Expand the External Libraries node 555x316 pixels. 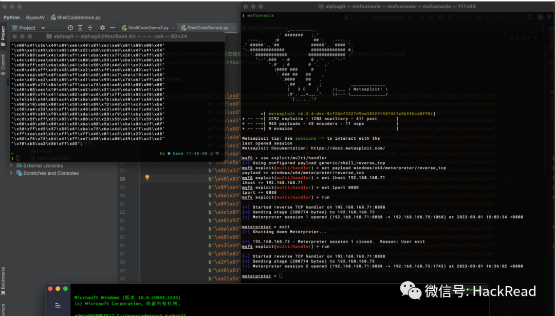[11, 165]
